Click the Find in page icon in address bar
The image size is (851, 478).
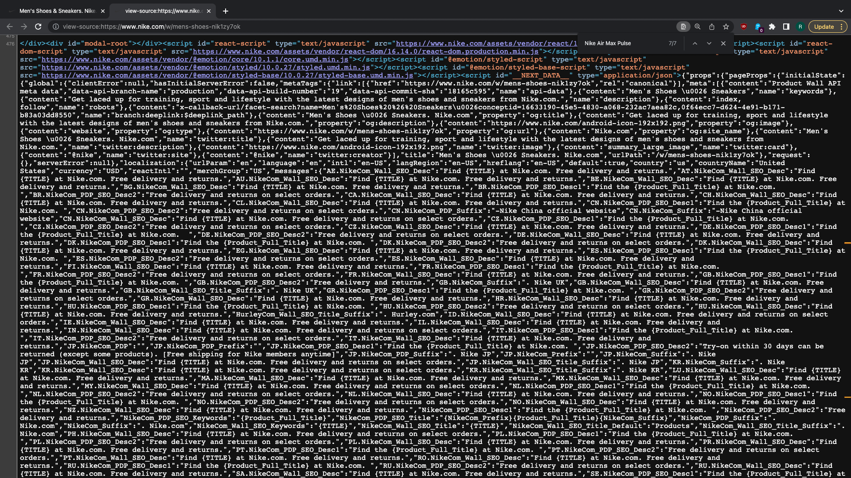point(683,27)
